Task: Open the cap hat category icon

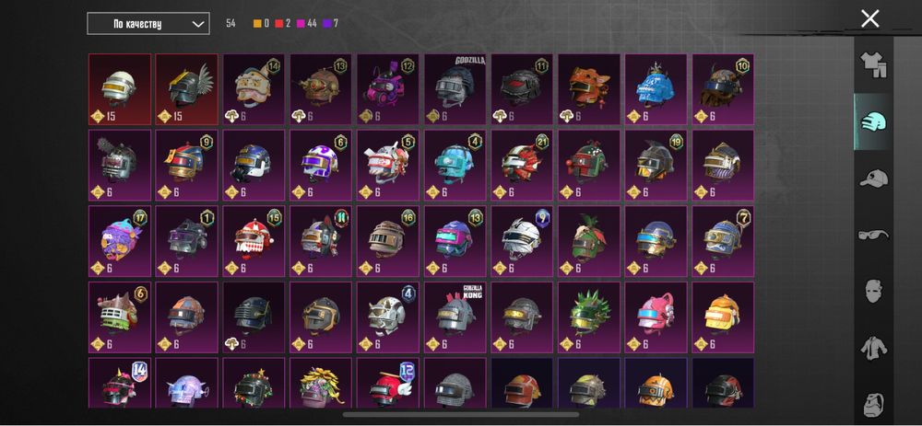Action: pos(873,178)
